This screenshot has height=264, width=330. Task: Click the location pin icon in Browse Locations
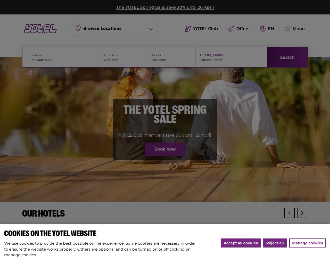(78, 28)
